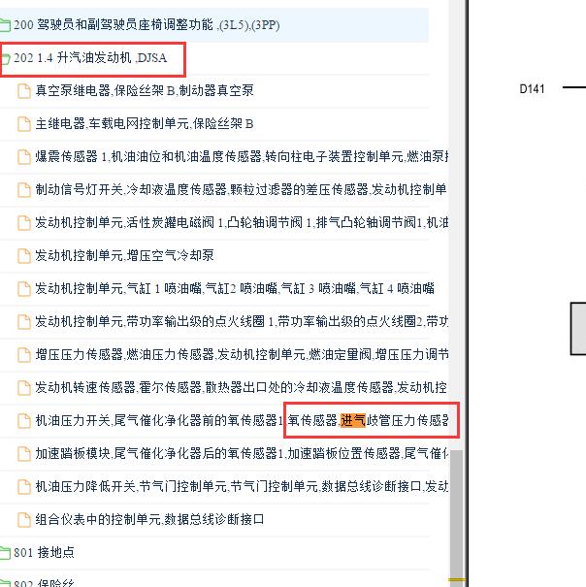The width and height of the screenshot is (586, 587).
Task: Click the folder icon beside 200 驾驶员和副驾驶员座椅
Action: (x=5, y=25)
